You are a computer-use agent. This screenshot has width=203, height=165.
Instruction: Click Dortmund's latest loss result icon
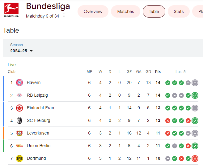pos(195,159)
